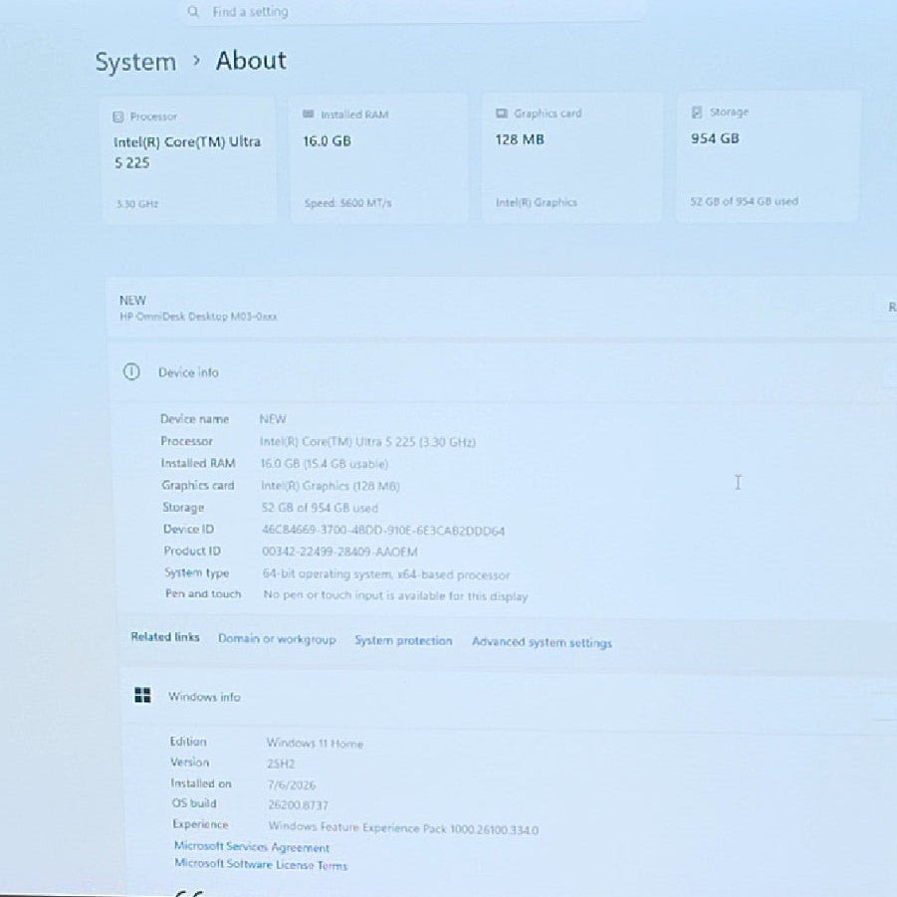The height and width of the screenshot is (897, 897).
Task: Open the Processor summary card
Action: click(189, 159)
